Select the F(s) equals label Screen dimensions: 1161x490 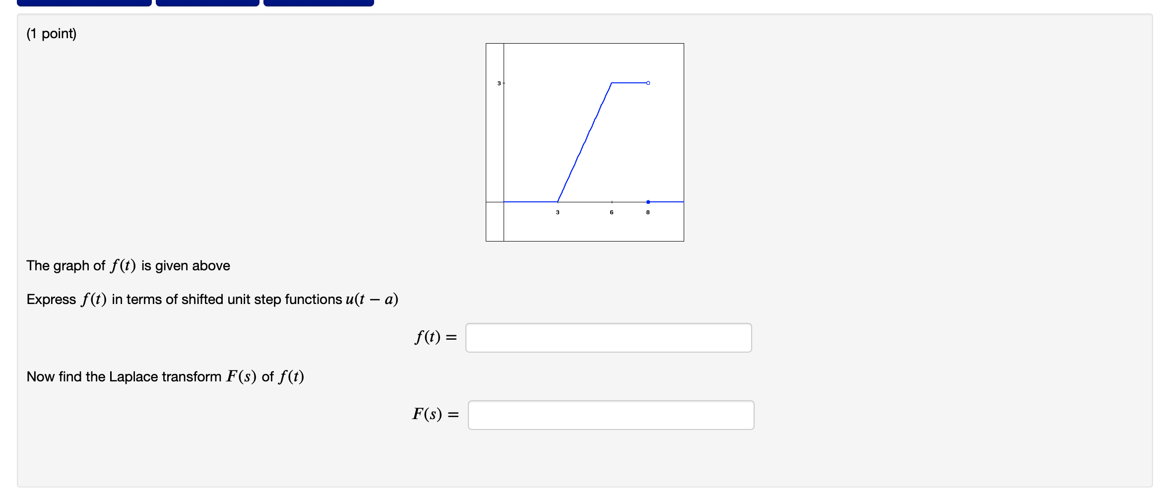click(434, 415)
